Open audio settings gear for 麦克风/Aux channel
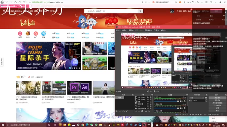Screen dimensions: 227x127 (x=184, y=101)
